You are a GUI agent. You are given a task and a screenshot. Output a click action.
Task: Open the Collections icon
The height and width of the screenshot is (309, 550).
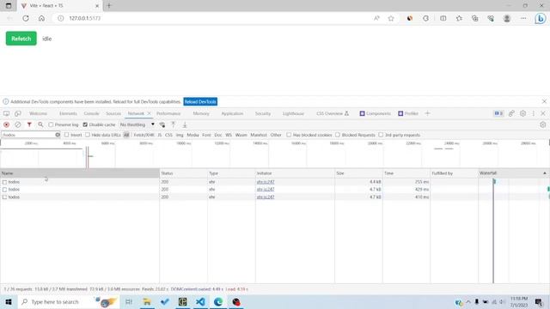(x=474, y=18)
